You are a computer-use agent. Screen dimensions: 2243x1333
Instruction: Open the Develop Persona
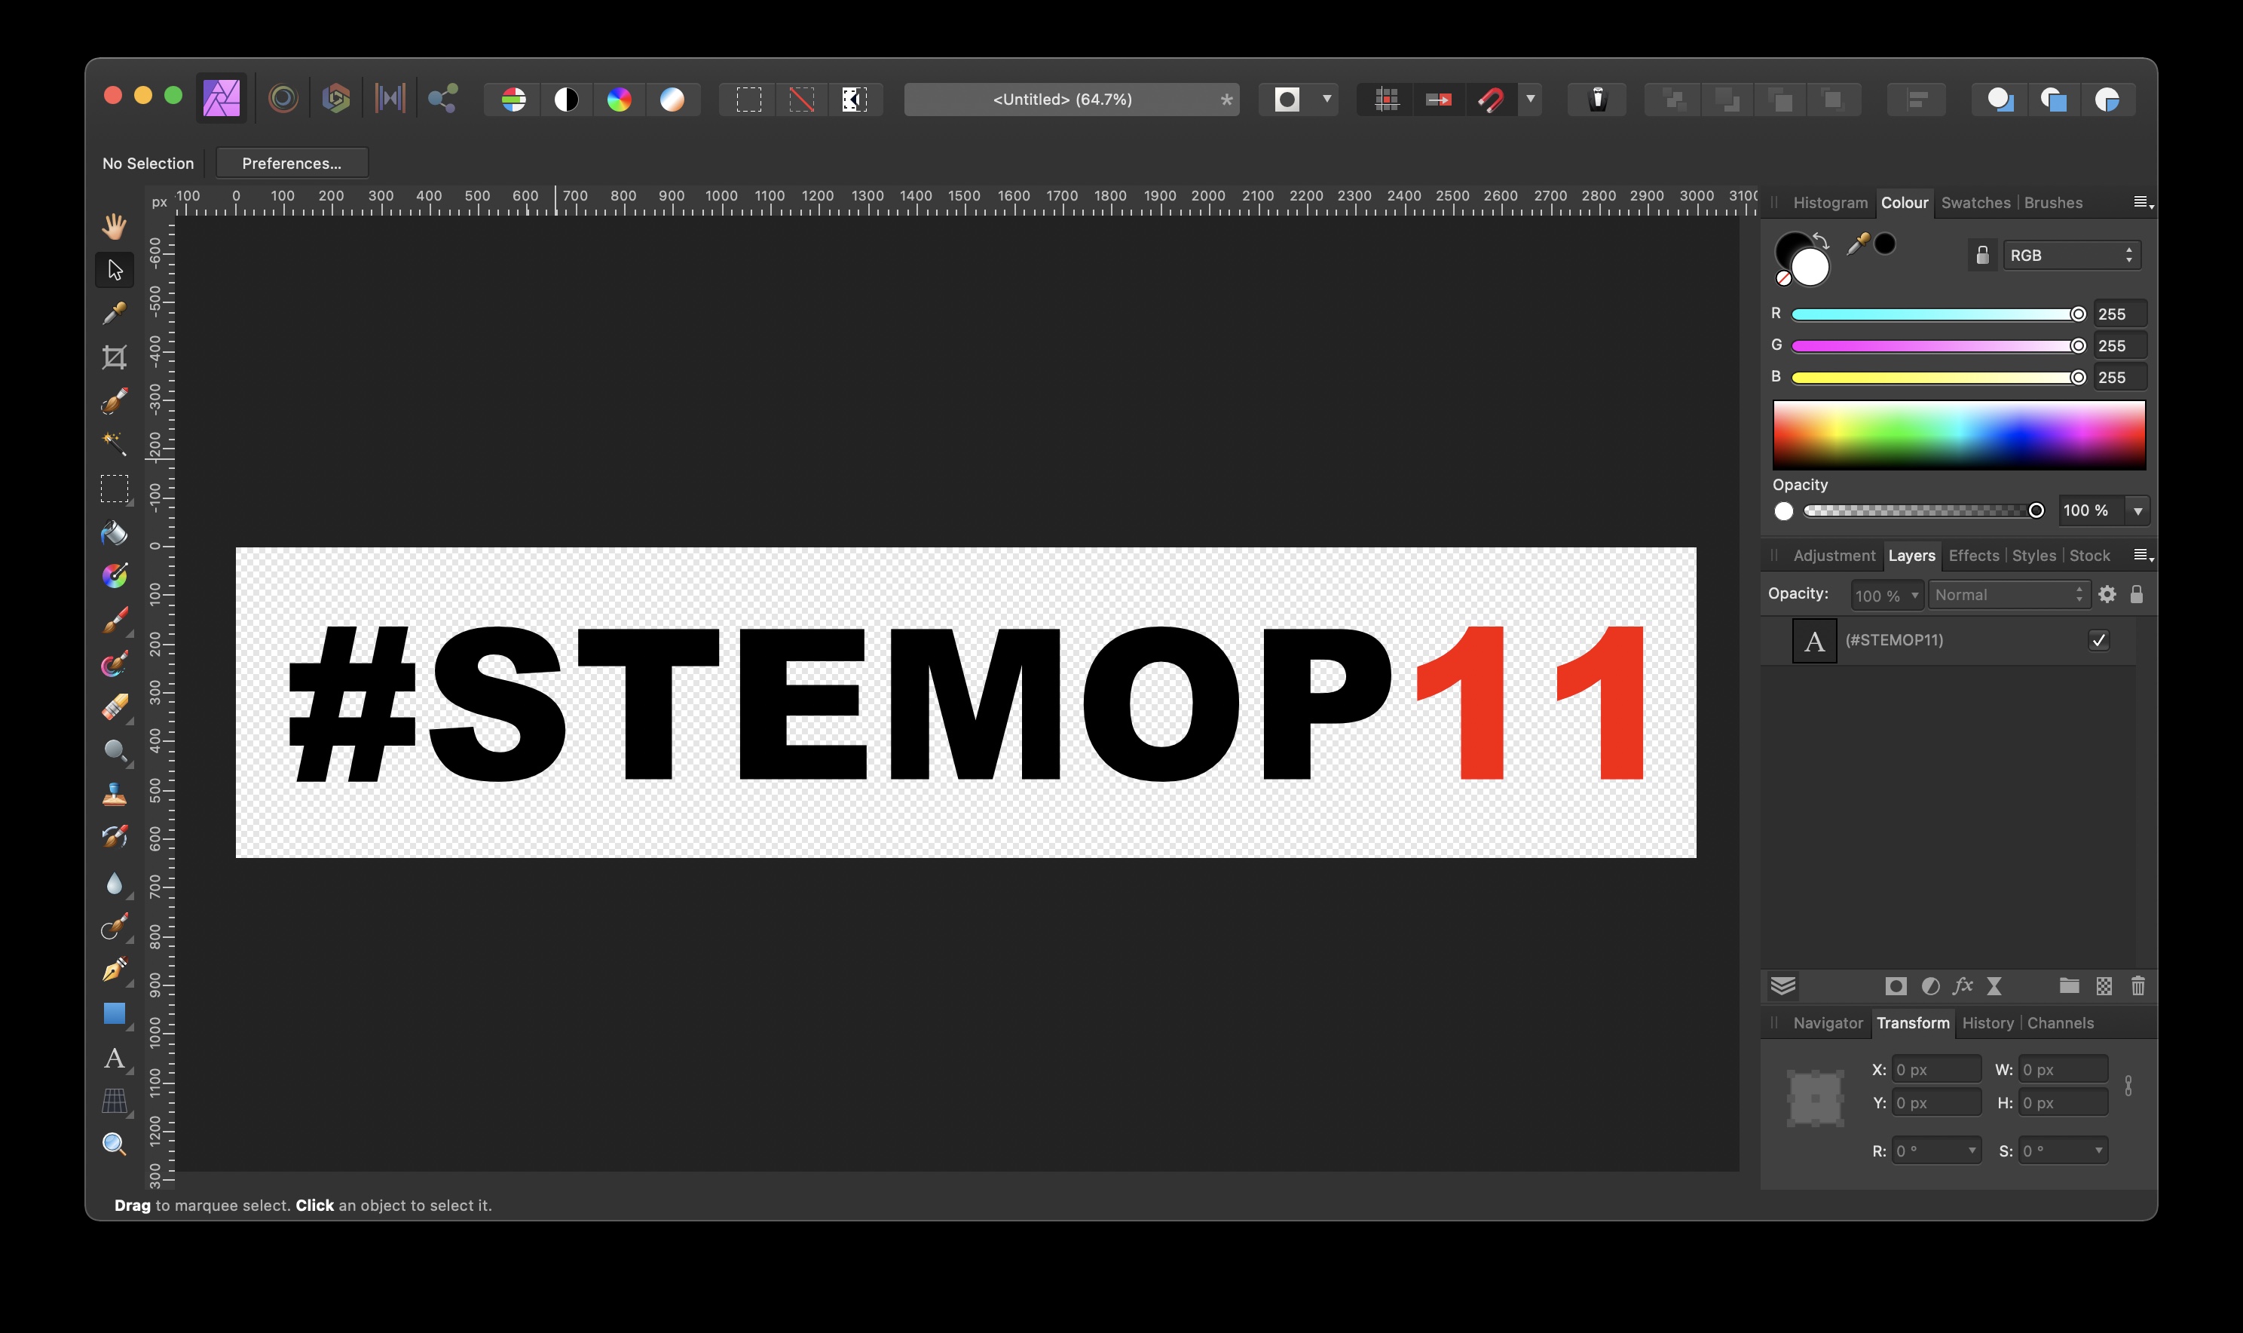click(x=336, y=98)
